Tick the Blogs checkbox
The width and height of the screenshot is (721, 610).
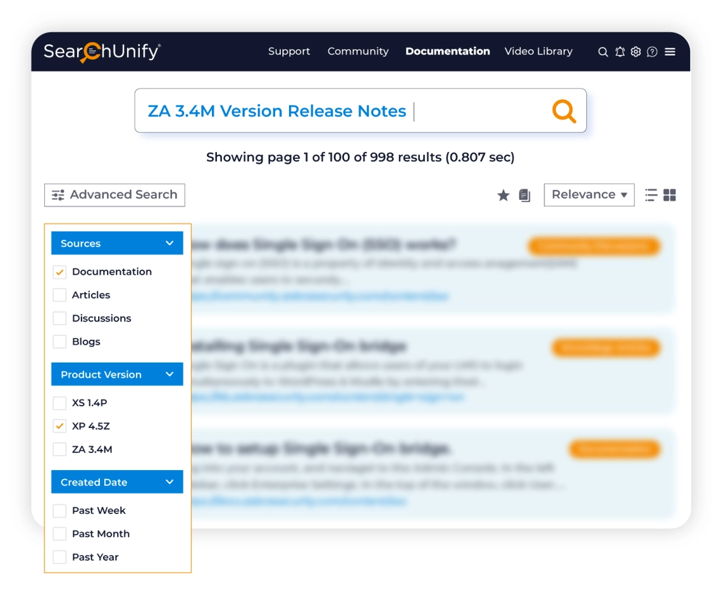pos(59,342)
